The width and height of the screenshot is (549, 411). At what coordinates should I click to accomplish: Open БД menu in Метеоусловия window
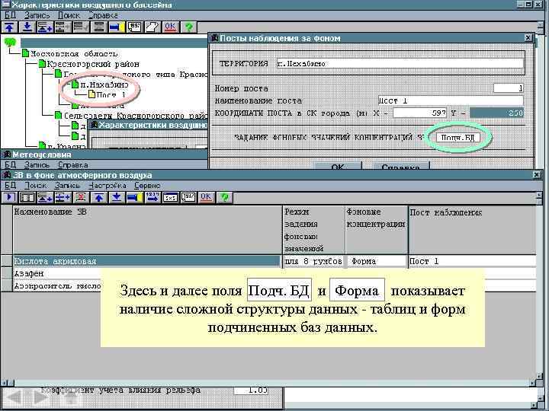tap(11, 164)
